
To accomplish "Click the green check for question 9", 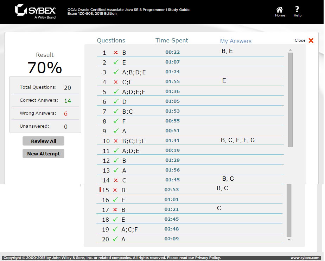I will [116, 131].
